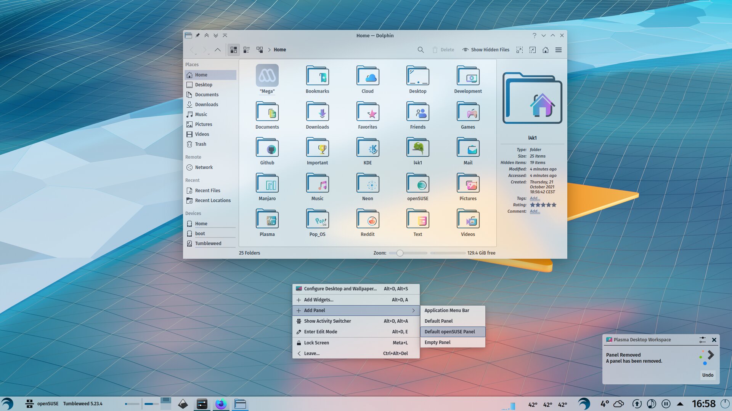Choose Show Activity Switcher
The image size is (732, 411).
(x=356, y=321)
